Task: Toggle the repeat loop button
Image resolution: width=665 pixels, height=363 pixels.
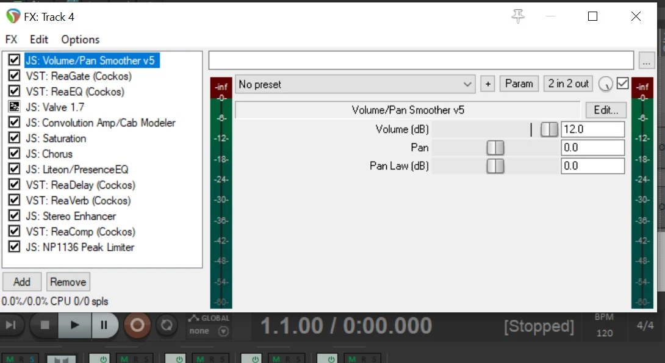Action: click(166, 325)
